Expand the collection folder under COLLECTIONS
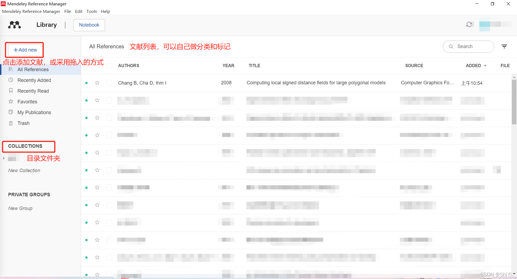The image size is (517, 279). (x=4, y=158)
